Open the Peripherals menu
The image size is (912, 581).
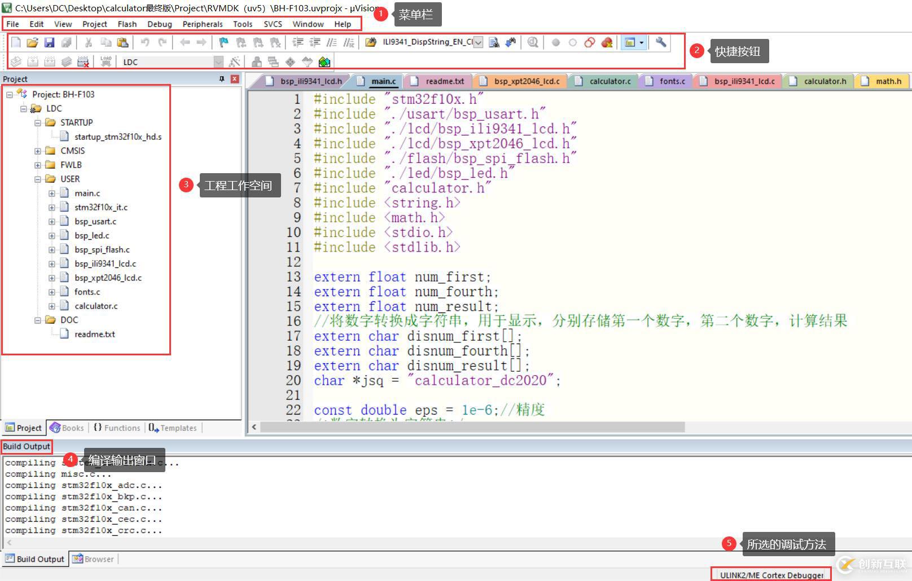click(203, 24)
